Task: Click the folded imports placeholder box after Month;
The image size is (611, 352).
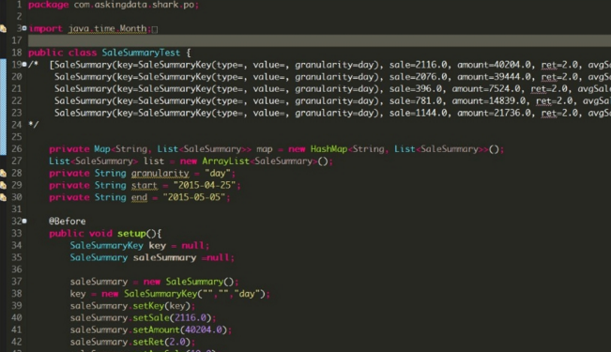Action: click(x=155, y=29)
